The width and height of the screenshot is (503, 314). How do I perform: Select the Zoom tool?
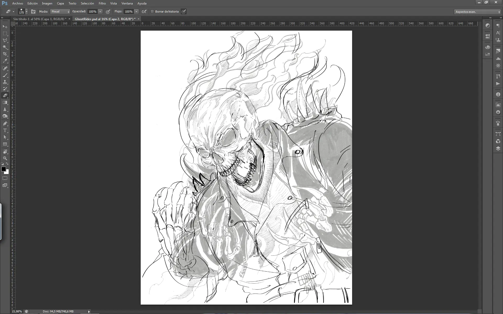click(x=5, y=158)
